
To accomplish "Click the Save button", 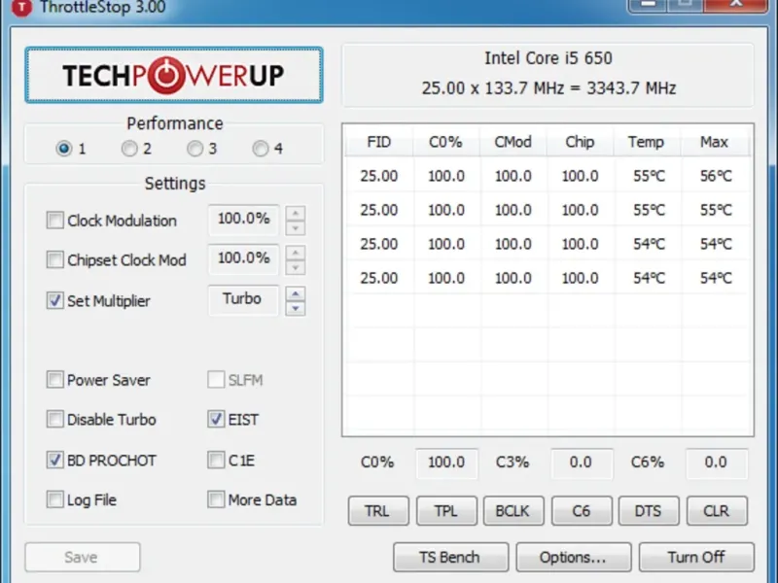I will pyautogui.click(x=83, y=557).
